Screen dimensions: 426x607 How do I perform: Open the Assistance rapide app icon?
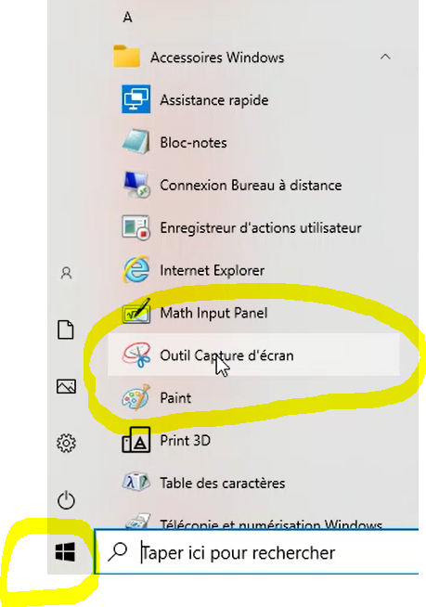pyautogui.click(x=136, y=99)
